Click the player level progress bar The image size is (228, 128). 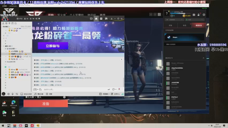tap(180, 13)
